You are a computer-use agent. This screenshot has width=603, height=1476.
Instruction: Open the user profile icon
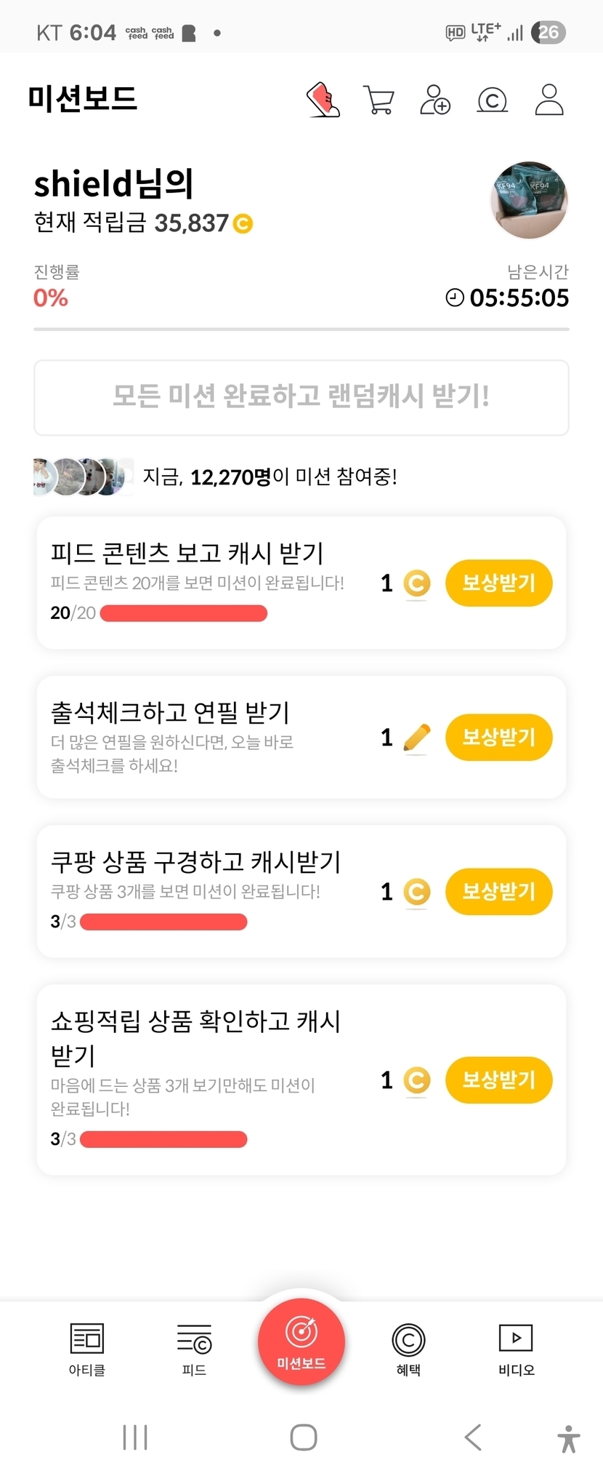tap(549, 100)
